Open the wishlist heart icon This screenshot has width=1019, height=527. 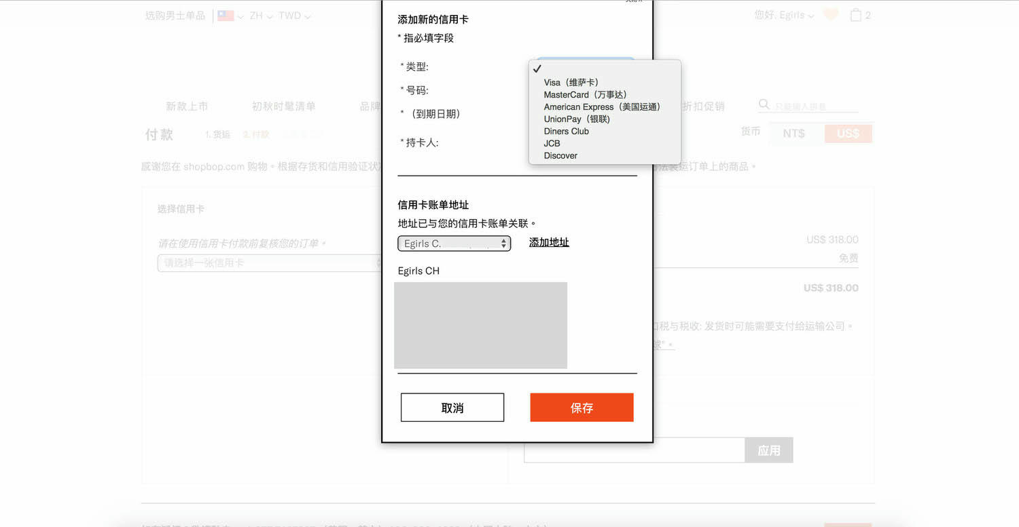tap(830, 14)
